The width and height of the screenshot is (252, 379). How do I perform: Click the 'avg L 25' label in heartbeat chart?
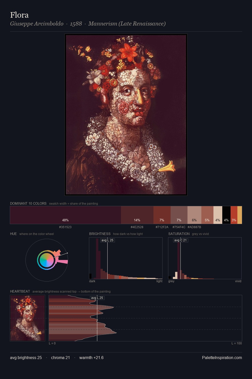[x=97, y=298]
